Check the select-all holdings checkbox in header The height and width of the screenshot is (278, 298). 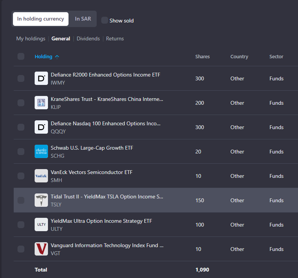tap(21, 56)
